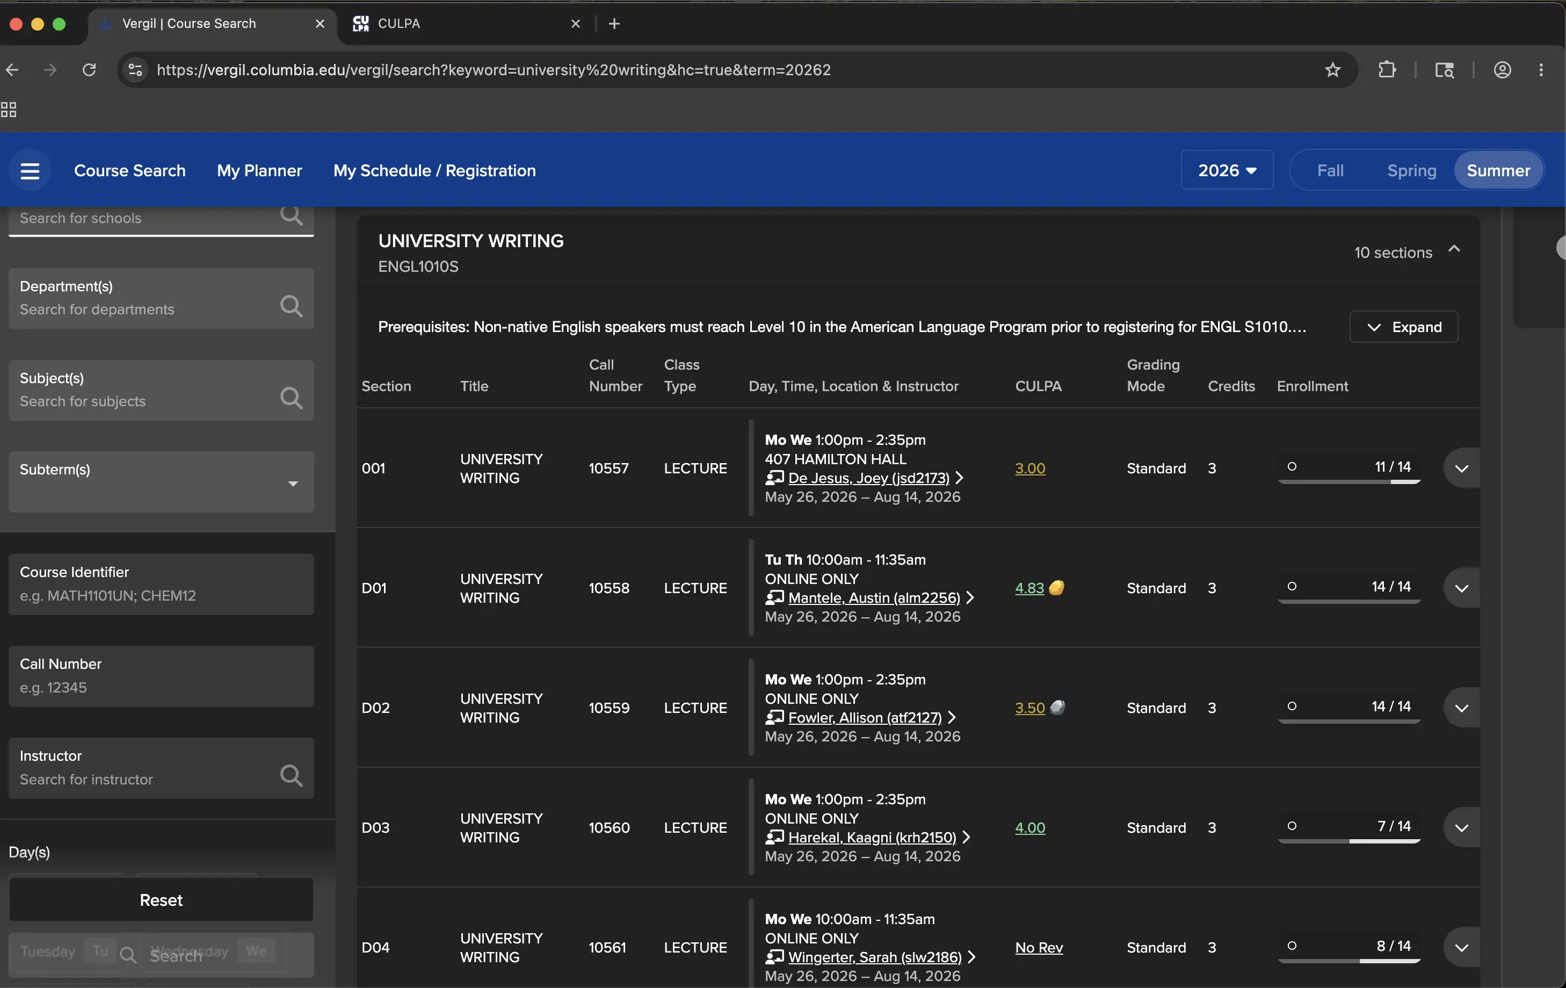Select the Spring term toggle
The image size is (1566, 988).
coord(1411,170)
